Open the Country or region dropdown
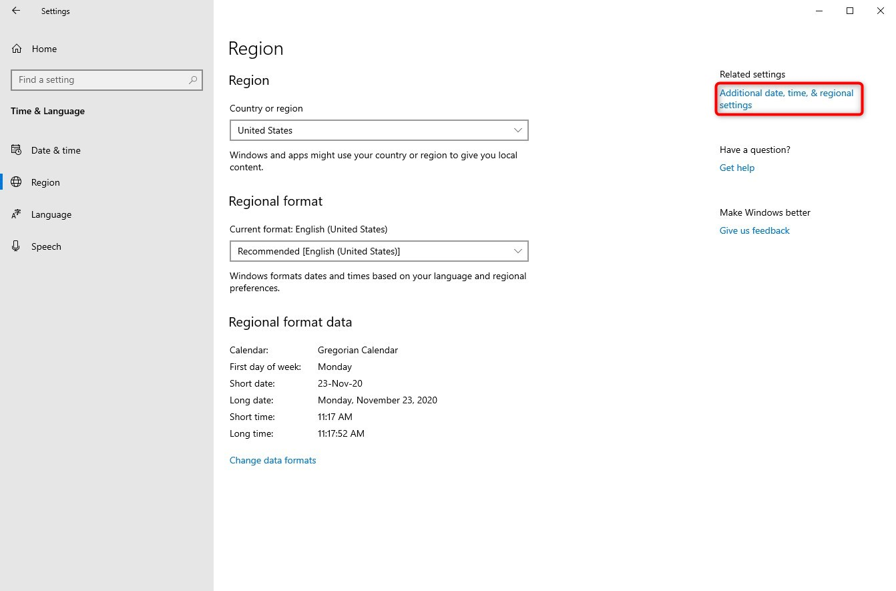The width and height of the screenshot is (896, 591). 379,130
